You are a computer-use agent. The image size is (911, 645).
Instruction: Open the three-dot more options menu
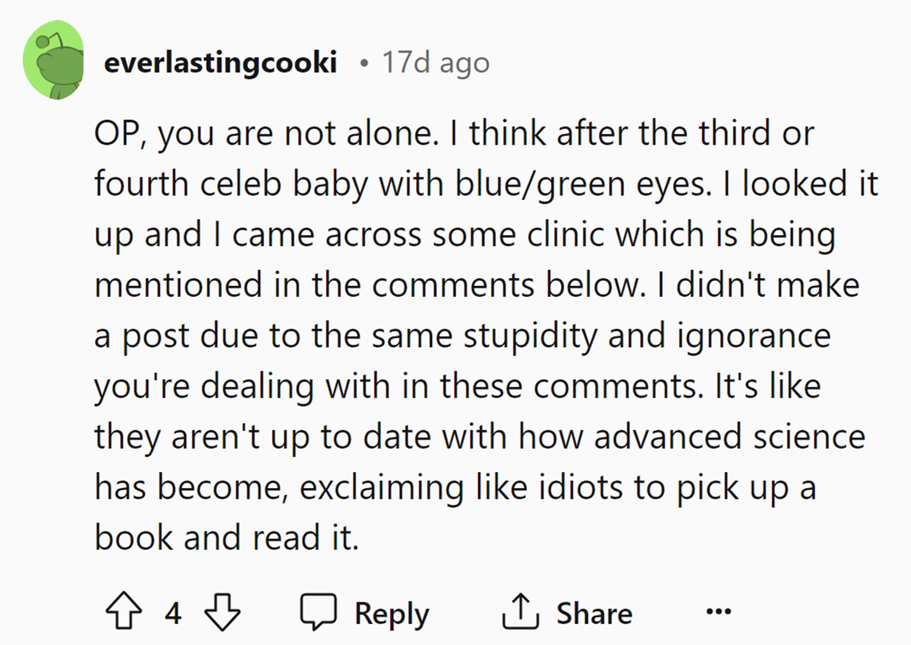click(x=718, y=611)
